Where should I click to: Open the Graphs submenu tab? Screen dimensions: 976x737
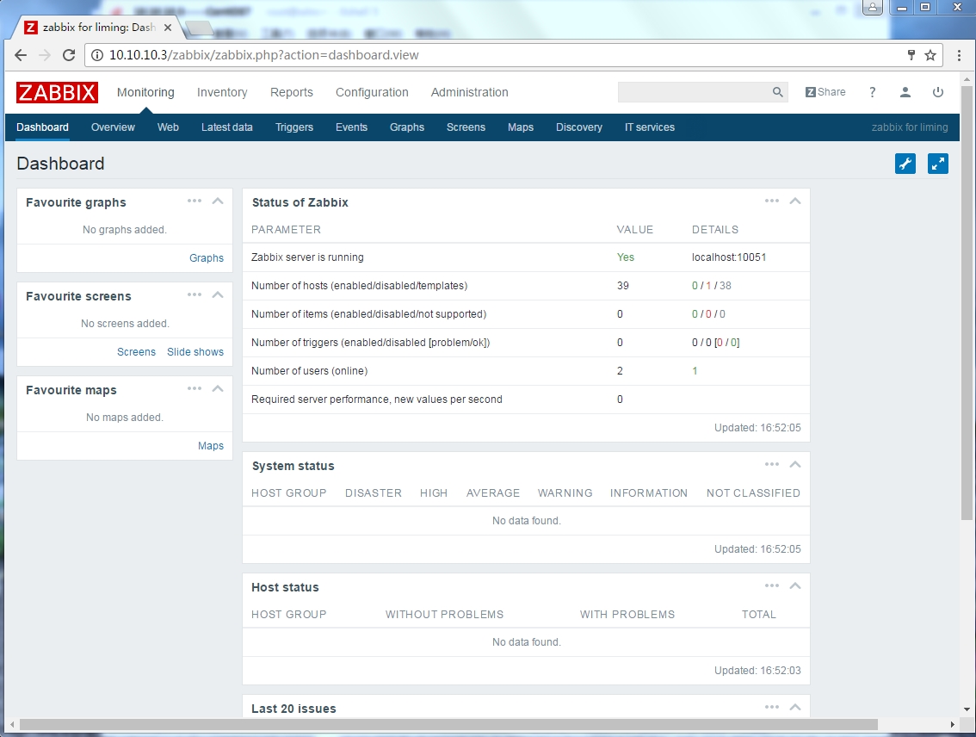tap(407, 127)
